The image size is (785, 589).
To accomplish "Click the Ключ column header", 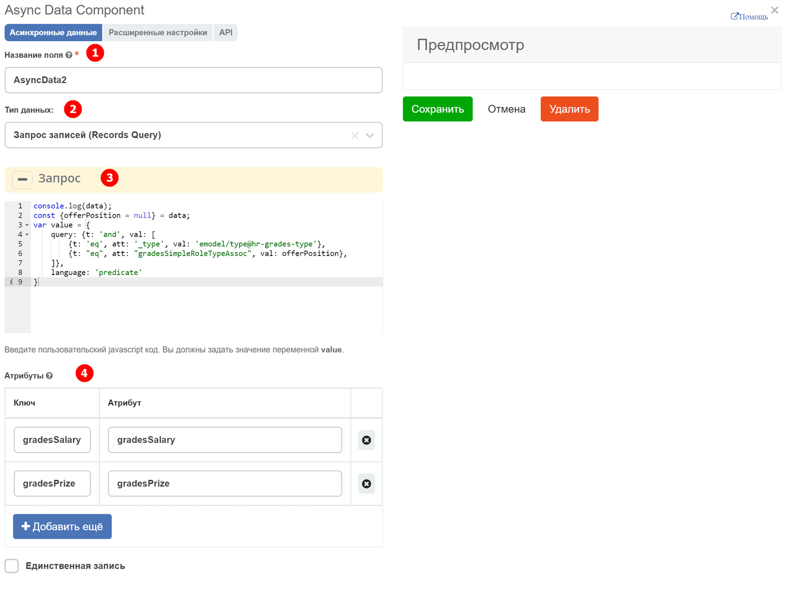I will [x=52, y=403].
